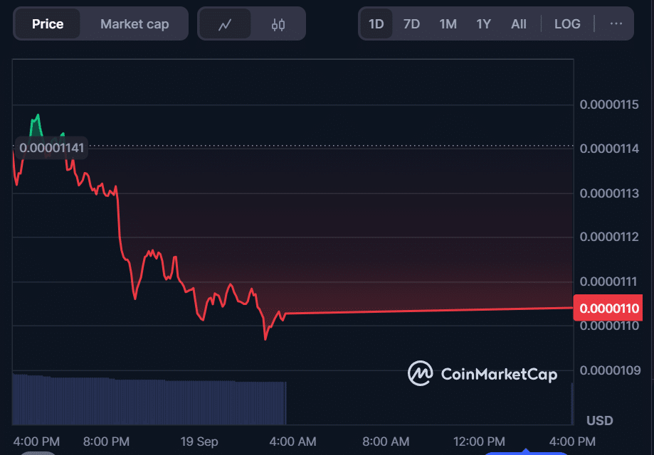Show the All time range
The image size is (654, 455).
(519, 24)
